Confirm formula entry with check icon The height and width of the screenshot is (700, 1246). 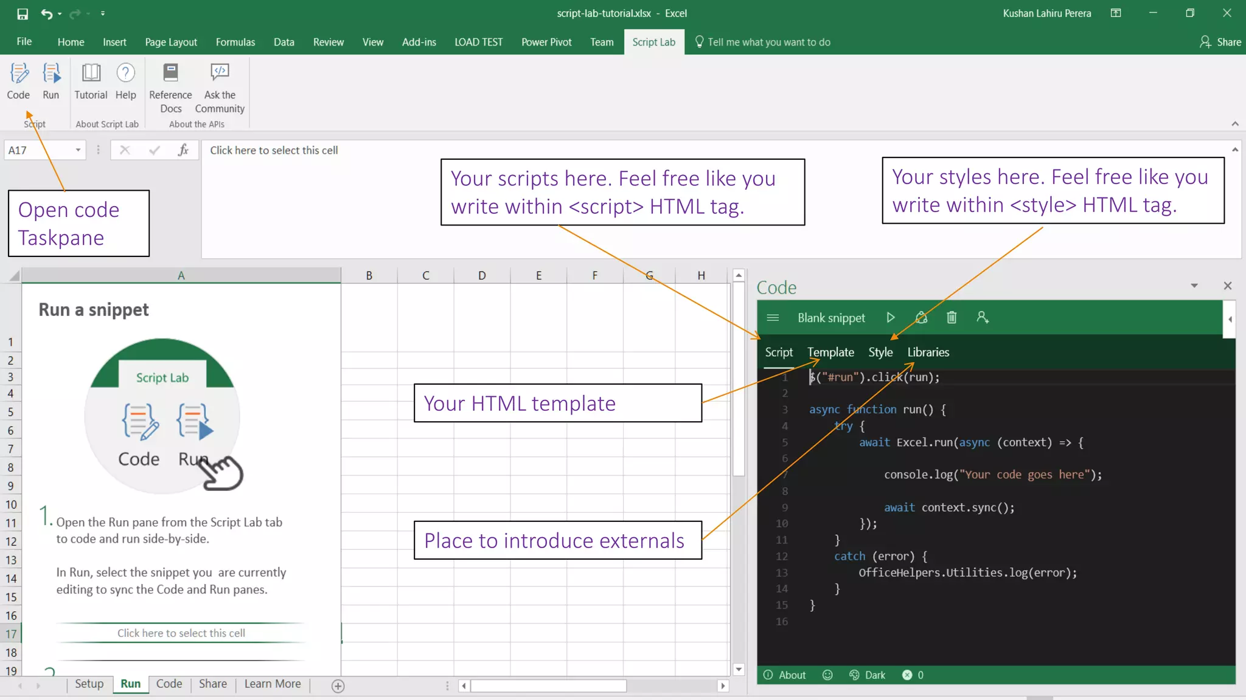pyautogui.click(x=154, y=150)
